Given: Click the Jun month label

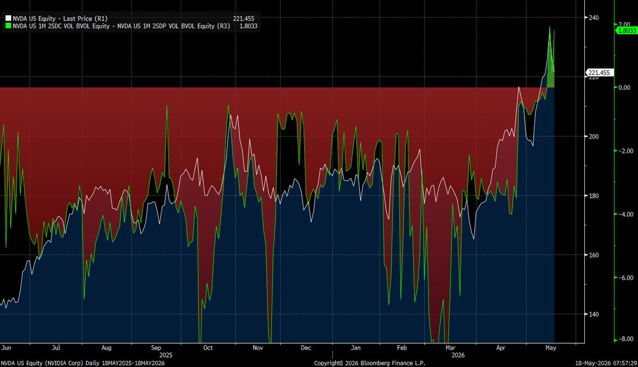Looking at the screenshot, I should coord(7,347).
